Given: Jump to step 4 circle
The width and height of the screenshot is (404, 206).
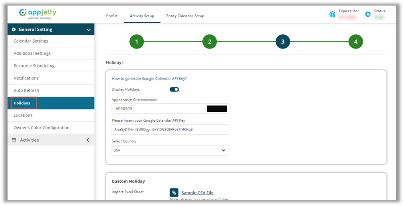Looking at the screenshot, I should tap(355, 41).
